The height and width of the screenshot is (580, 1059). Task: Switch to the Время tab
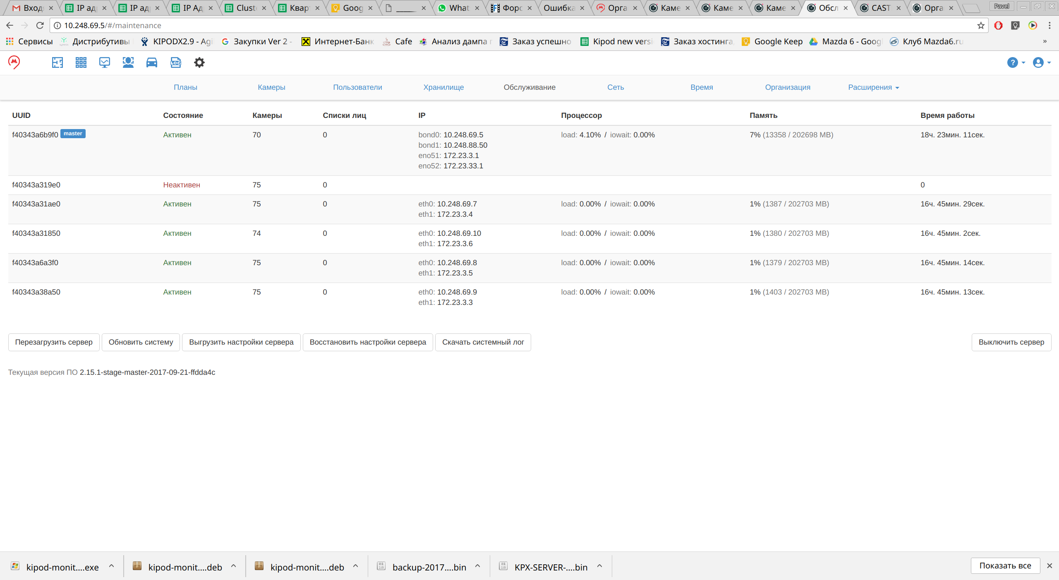point(702,87)
